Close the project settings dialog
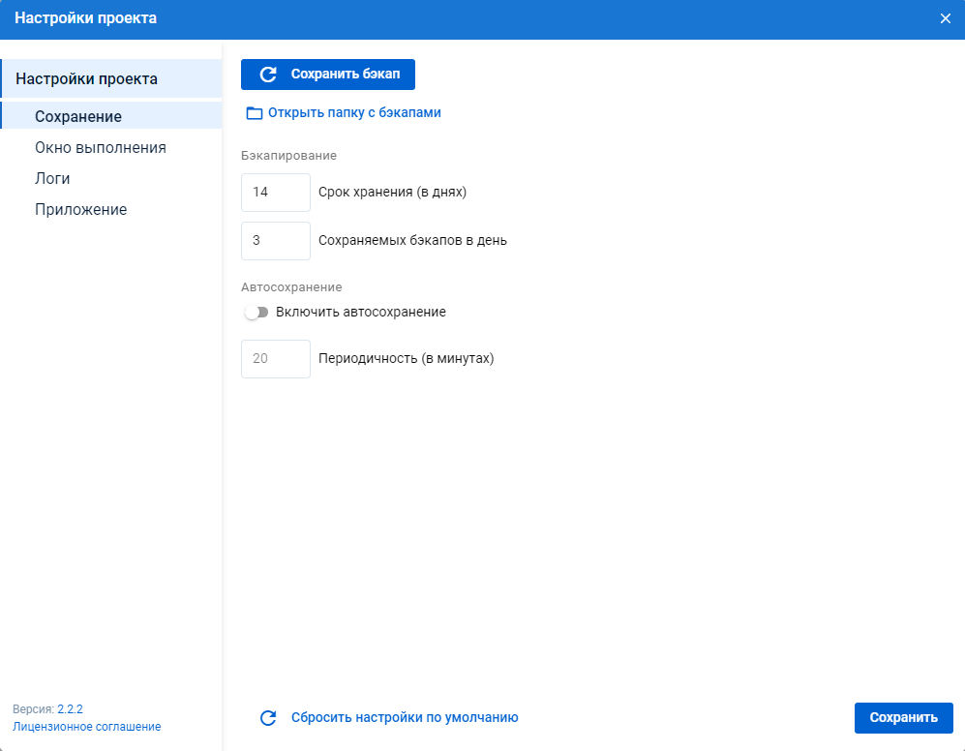 (945, 18)
